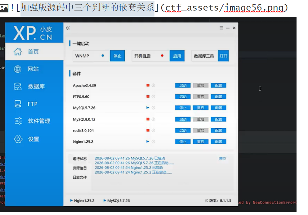Click the house icon beside 首页
This screenshot has width=308, height=215.
[x=18, y=52]
